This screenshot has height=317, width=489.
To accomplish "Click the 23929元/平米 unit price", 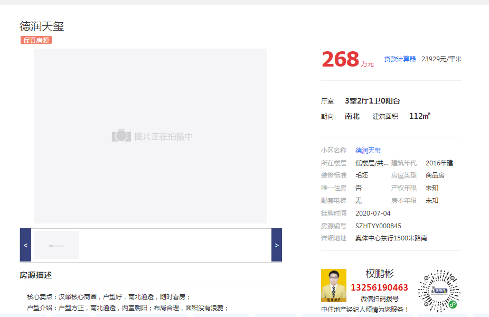I will pos(441,59).
